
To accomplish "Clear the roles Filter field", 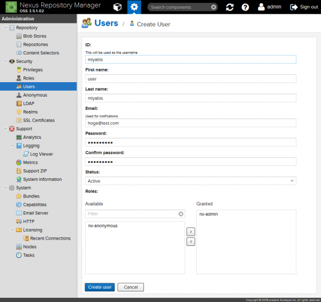I will coord(181,214).
